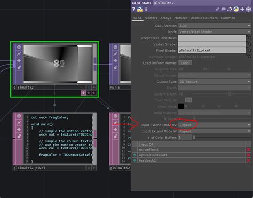
Task: Open operator help question mark icon
Action: pos(133,9)
